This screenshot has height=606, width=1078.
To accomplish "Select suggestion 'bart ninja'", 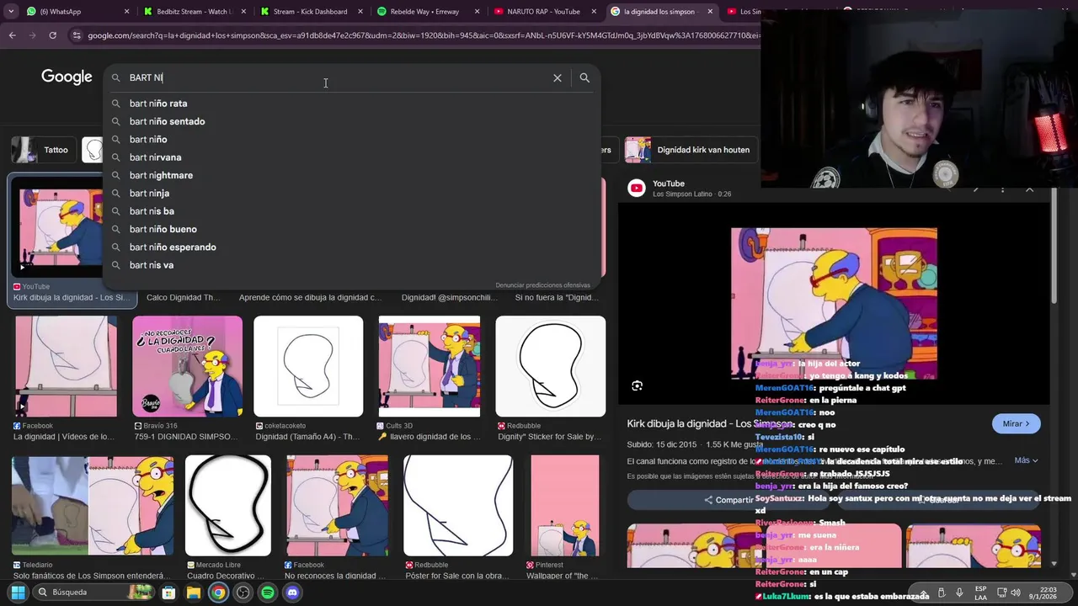I will pyautogui.click(x=351, y=193).
